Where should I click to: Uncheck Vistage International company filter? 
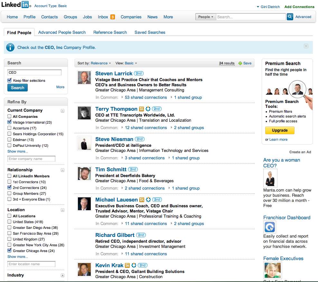click(10, 122)
